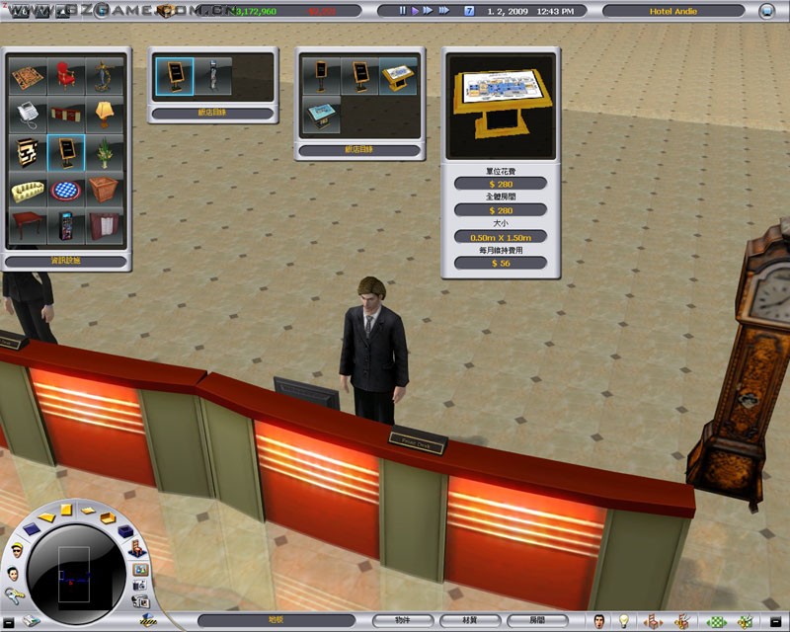Toggle the staff face icon in bottom toolbar

click(599, 621)
